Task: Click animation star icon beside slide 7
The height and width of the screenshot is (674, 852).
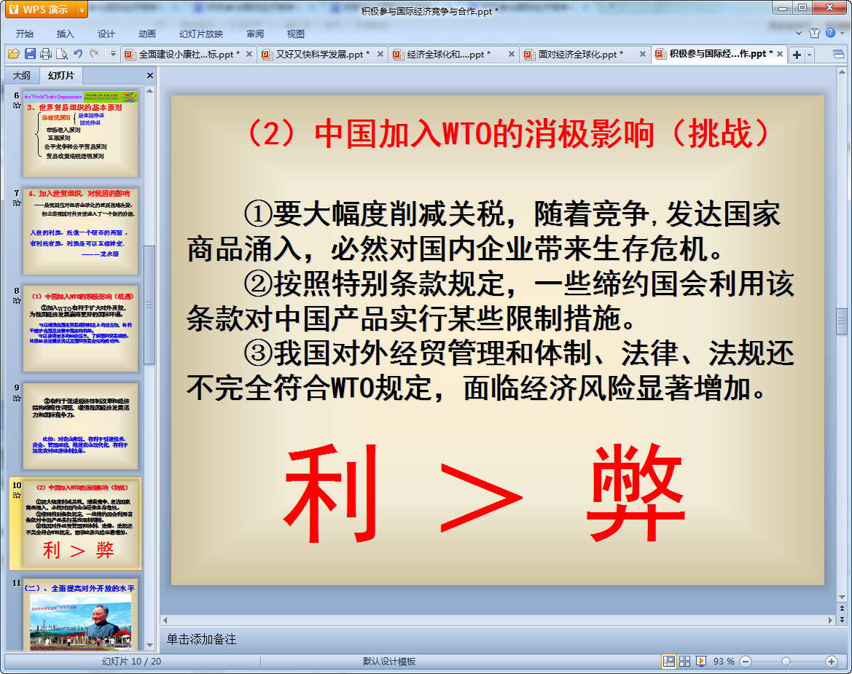Action: coord(17,203)
